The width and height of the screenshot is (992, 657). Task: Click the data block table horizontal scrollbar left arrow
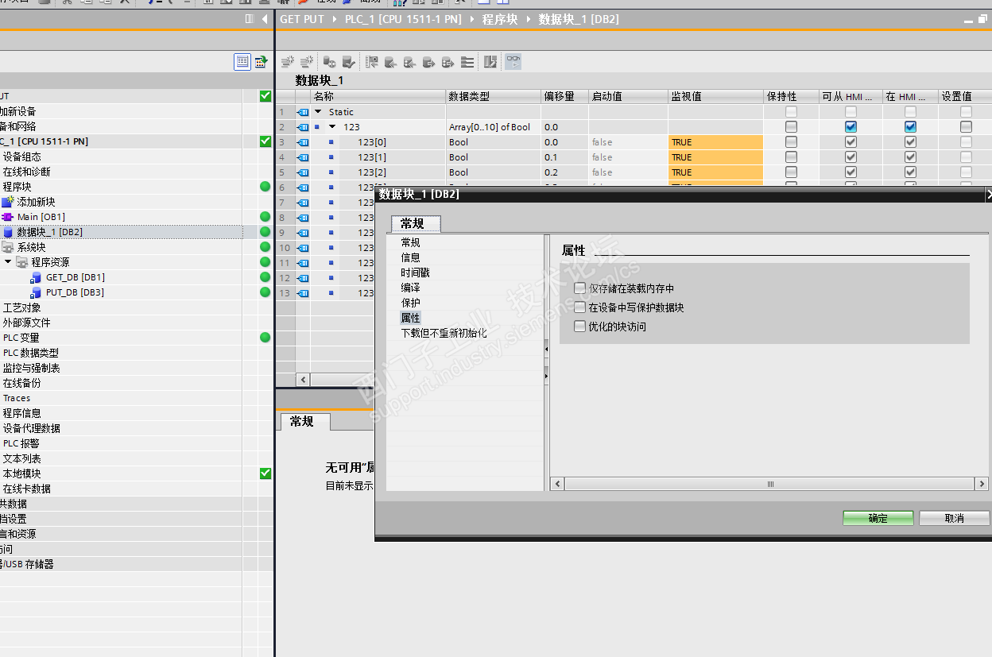tap(303, 380)
